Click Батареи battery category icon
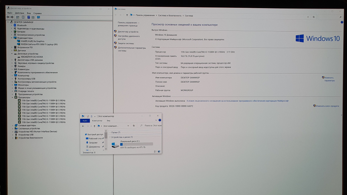The height and width of the screenshot is (195, 347). [15, 32]
